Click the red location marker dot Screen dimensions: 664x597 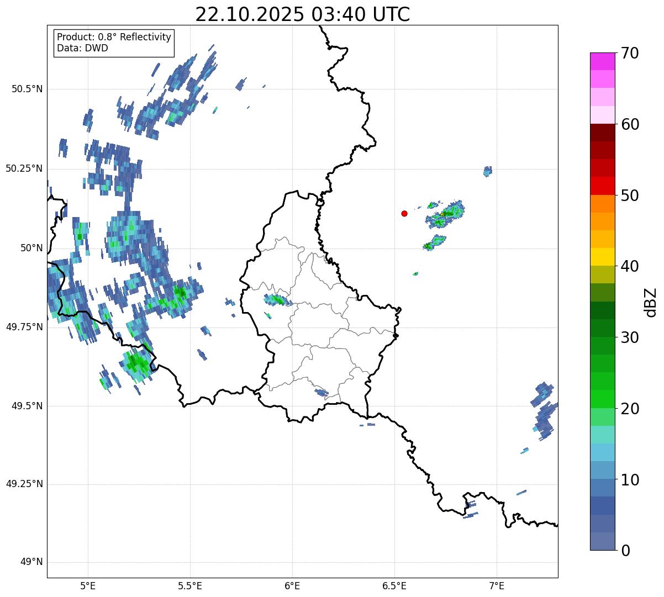point(404,213)
